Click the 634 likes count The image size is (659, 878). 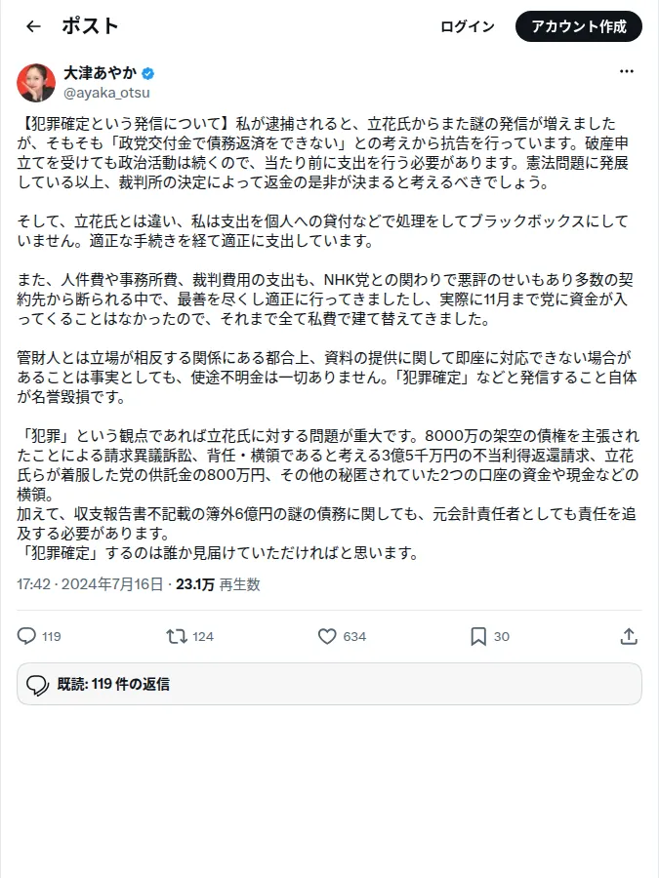tap(354, 637)
